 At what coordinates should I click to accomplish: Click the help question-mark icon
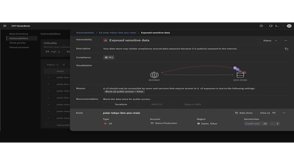[x=261, y=26]
